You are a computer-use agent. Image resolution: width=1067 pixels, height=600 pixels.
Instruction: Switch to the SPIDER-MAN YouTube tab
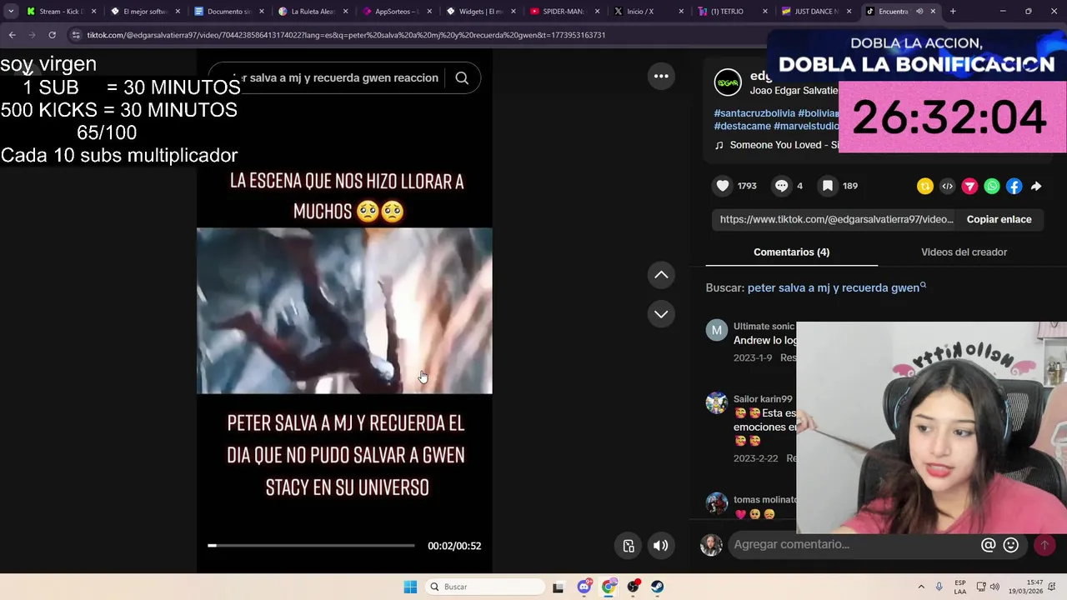(564, 12)
